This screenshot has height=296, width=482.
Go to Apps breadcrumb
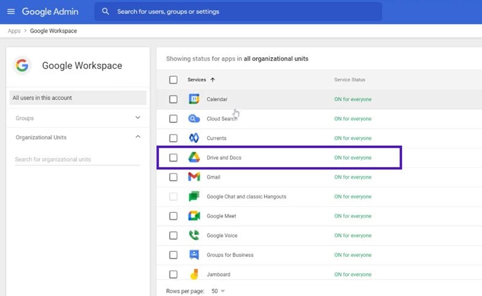(x=14, y=31)
